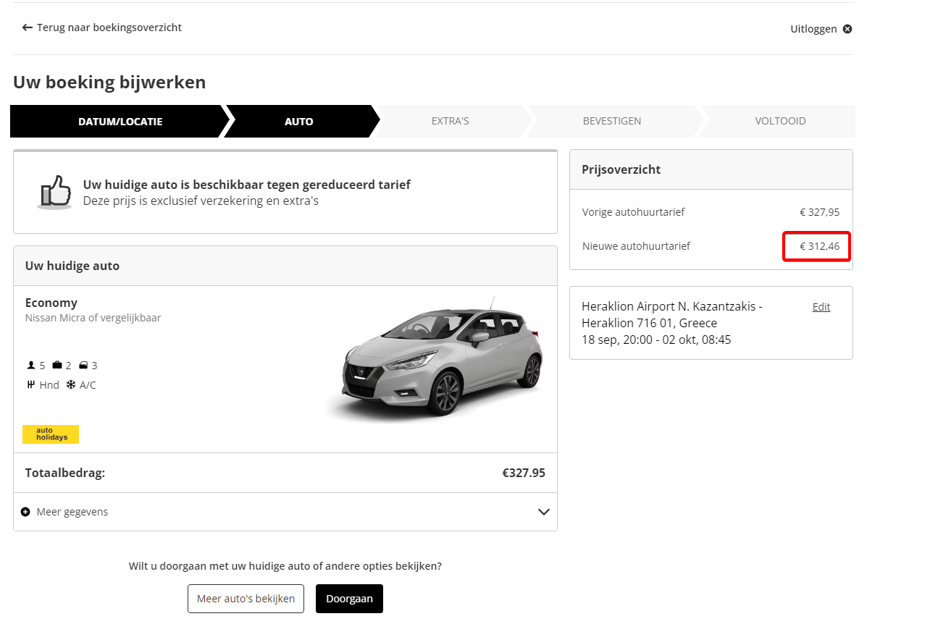Click the back arrow icon
The image size is (930, 632).
coord(28,28)
